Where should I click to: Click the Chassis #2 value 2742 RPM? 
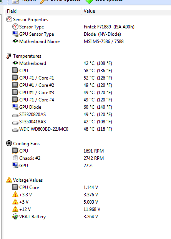[94, 158]
